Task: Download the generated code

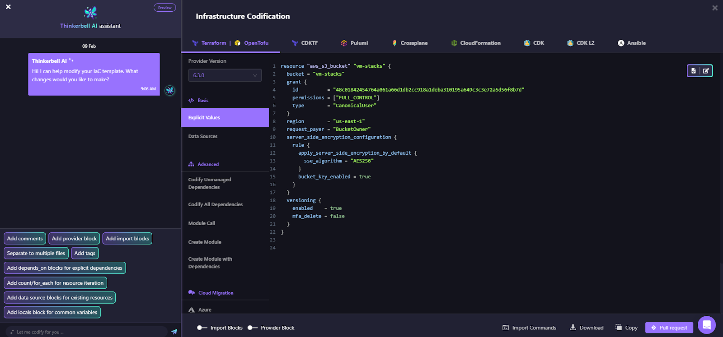Action: (587, 328)
